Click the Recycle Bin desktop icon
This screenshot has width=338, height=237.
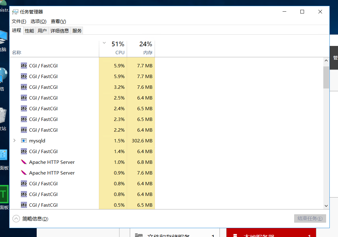point(3,115)
